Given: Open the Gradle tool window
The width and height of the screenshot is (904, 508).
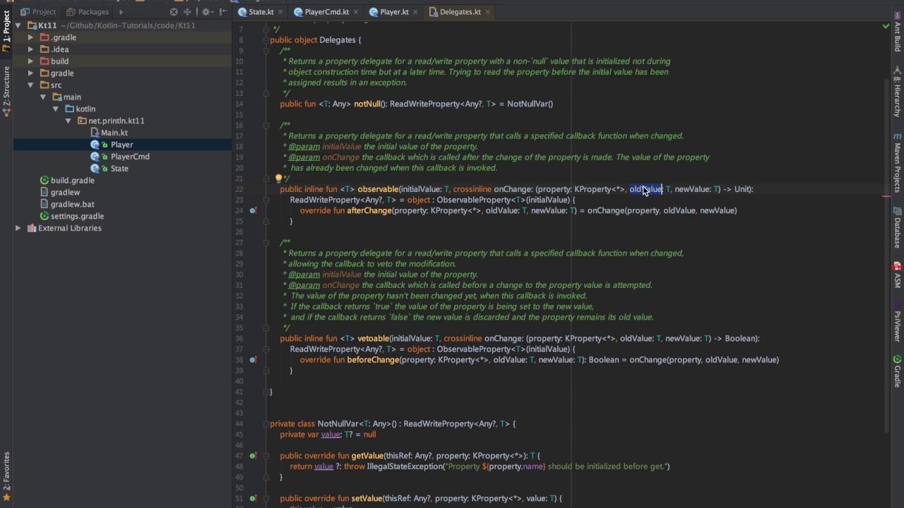Looking at the screenshot, I should (x=897, y=372).
